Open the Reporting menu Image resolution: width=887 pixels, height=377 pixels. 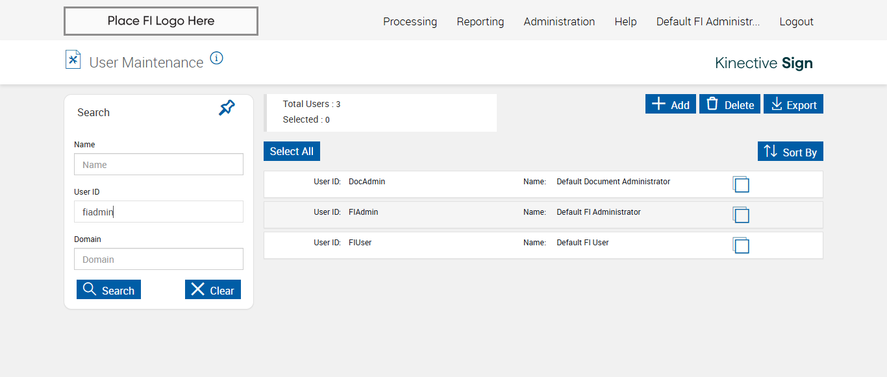pyautogui.click(x=480, y=21)
